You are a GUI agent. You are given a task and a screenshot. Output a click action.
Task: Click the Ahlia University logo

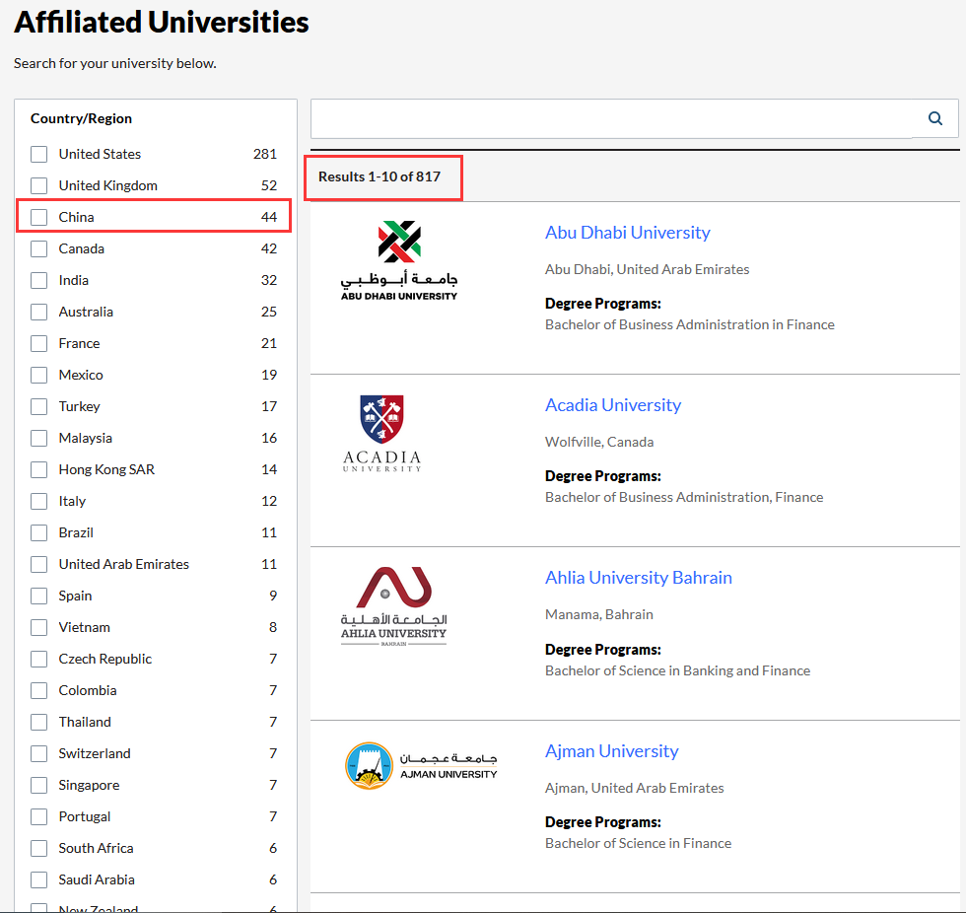[393, 606]
